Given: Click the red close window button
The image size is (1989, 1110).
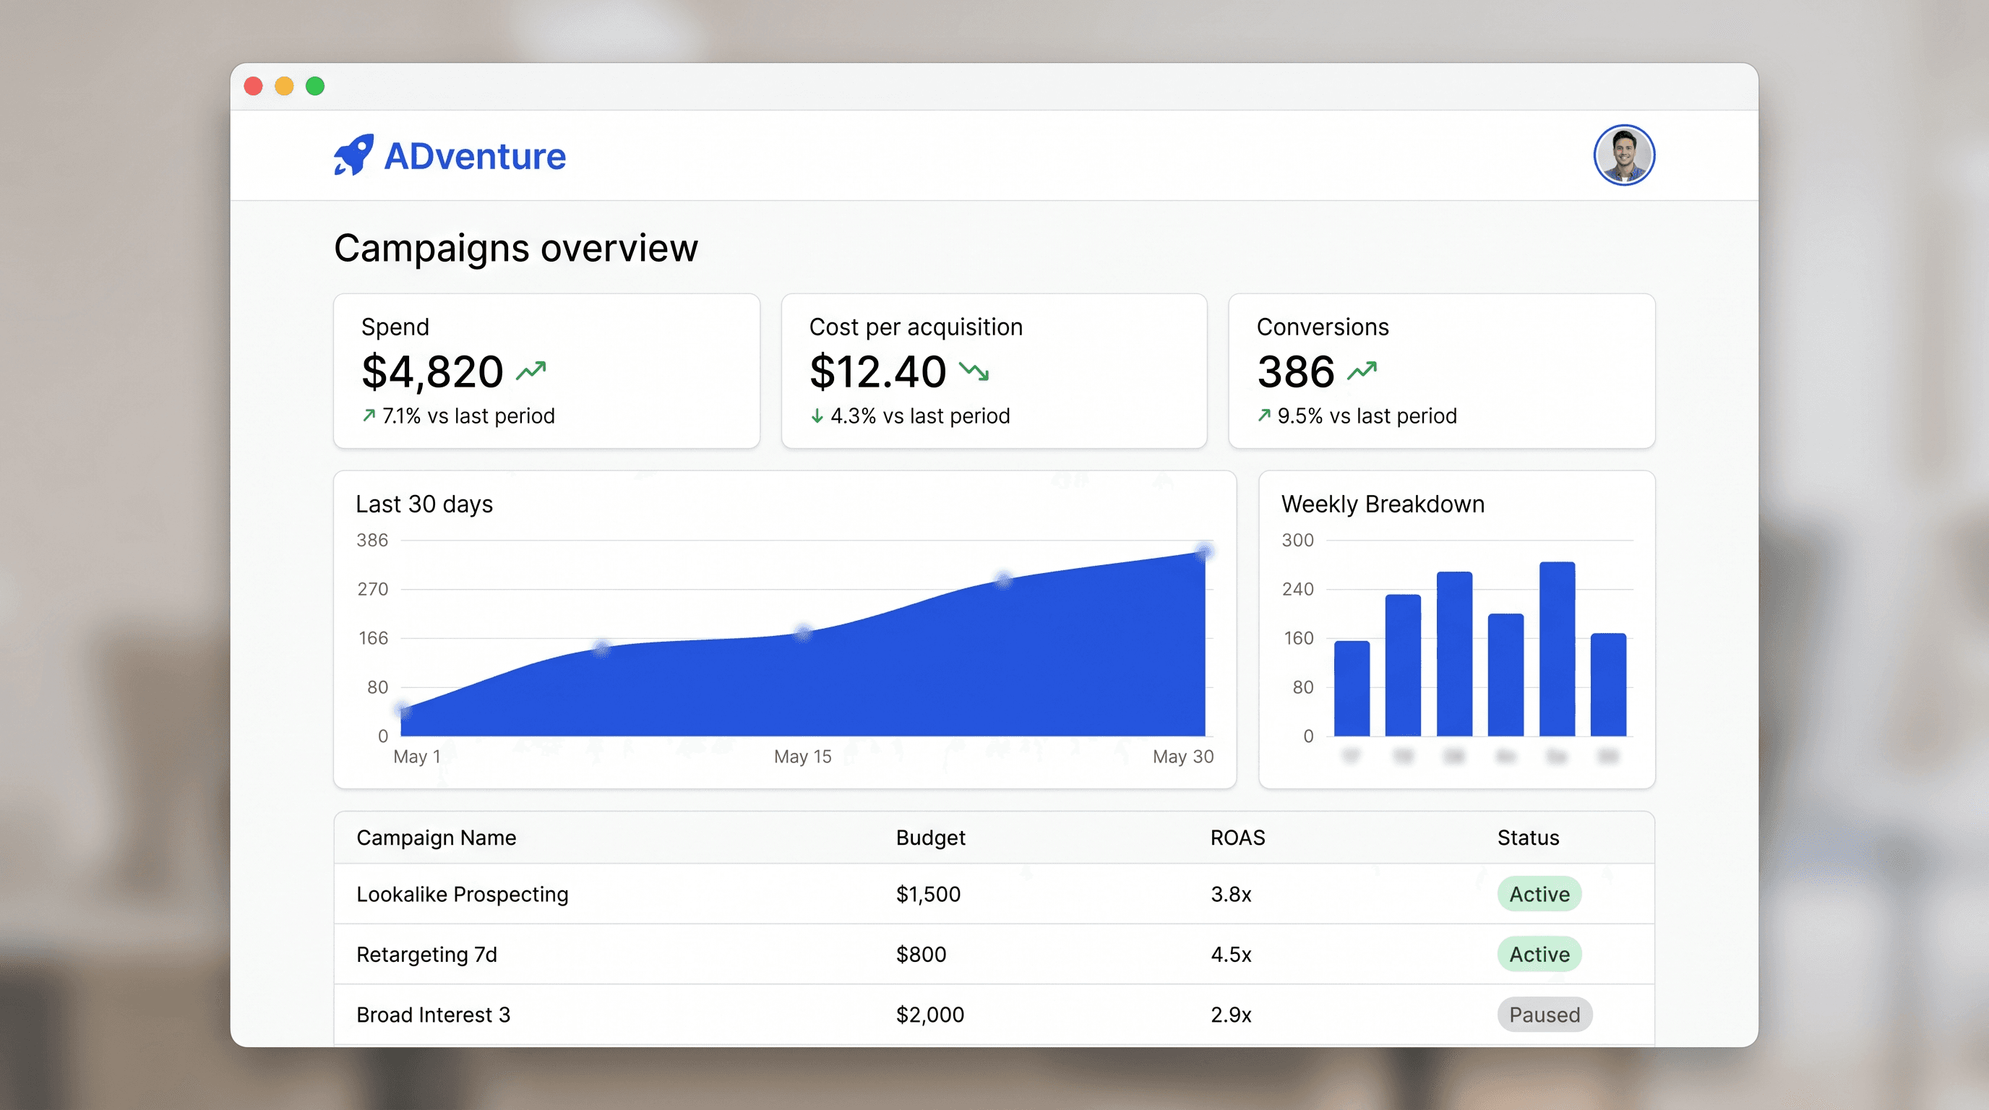Looking at the screenshot, I should (253, 86).
